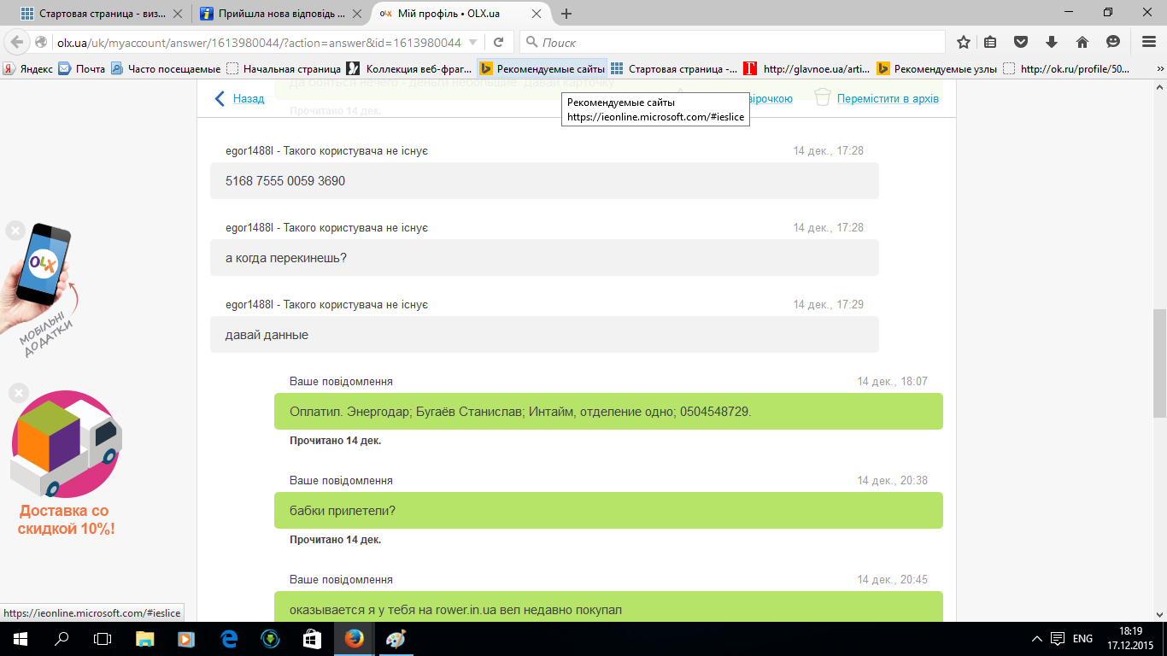Click the bookmark star icon
Viewport: 1167px width, 656px height.
pos(964,42)
